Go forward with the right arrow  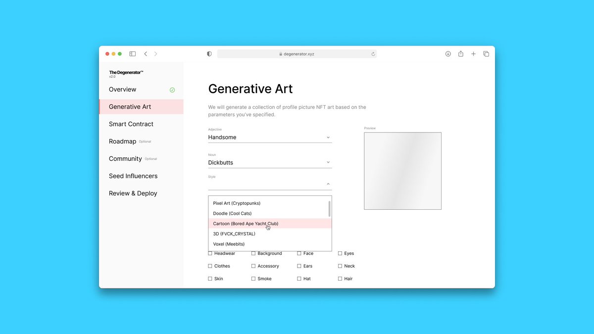click(x=155, y=54)
